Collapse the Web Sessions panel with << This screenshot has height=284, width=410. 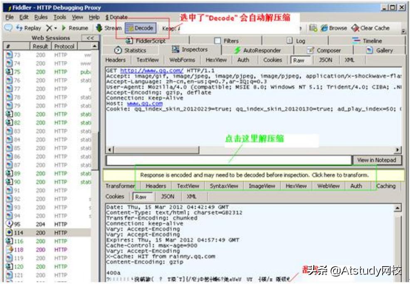coord(90,38)
